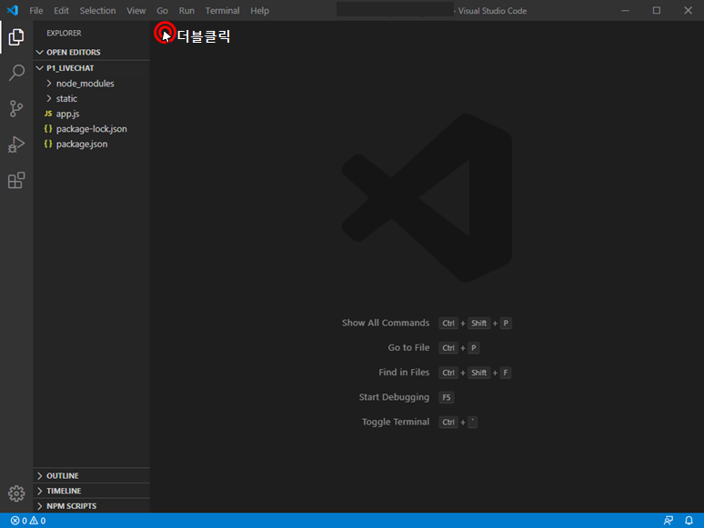Open the Selection menu
The height and width of the screenshot is (528, 704).
pos(97,10)
